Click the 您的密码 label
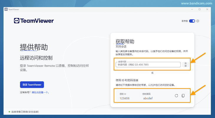215x118 pixels. (x=146, y=94)
